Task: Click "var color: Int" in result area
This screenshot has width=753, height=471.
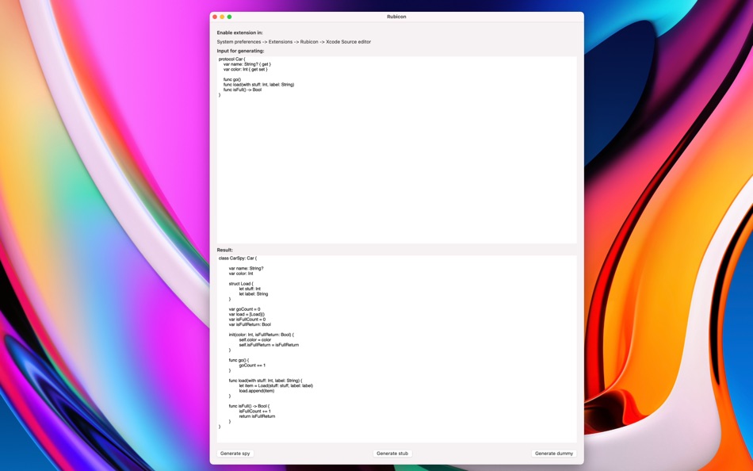Action: click(x=241, y=274)
